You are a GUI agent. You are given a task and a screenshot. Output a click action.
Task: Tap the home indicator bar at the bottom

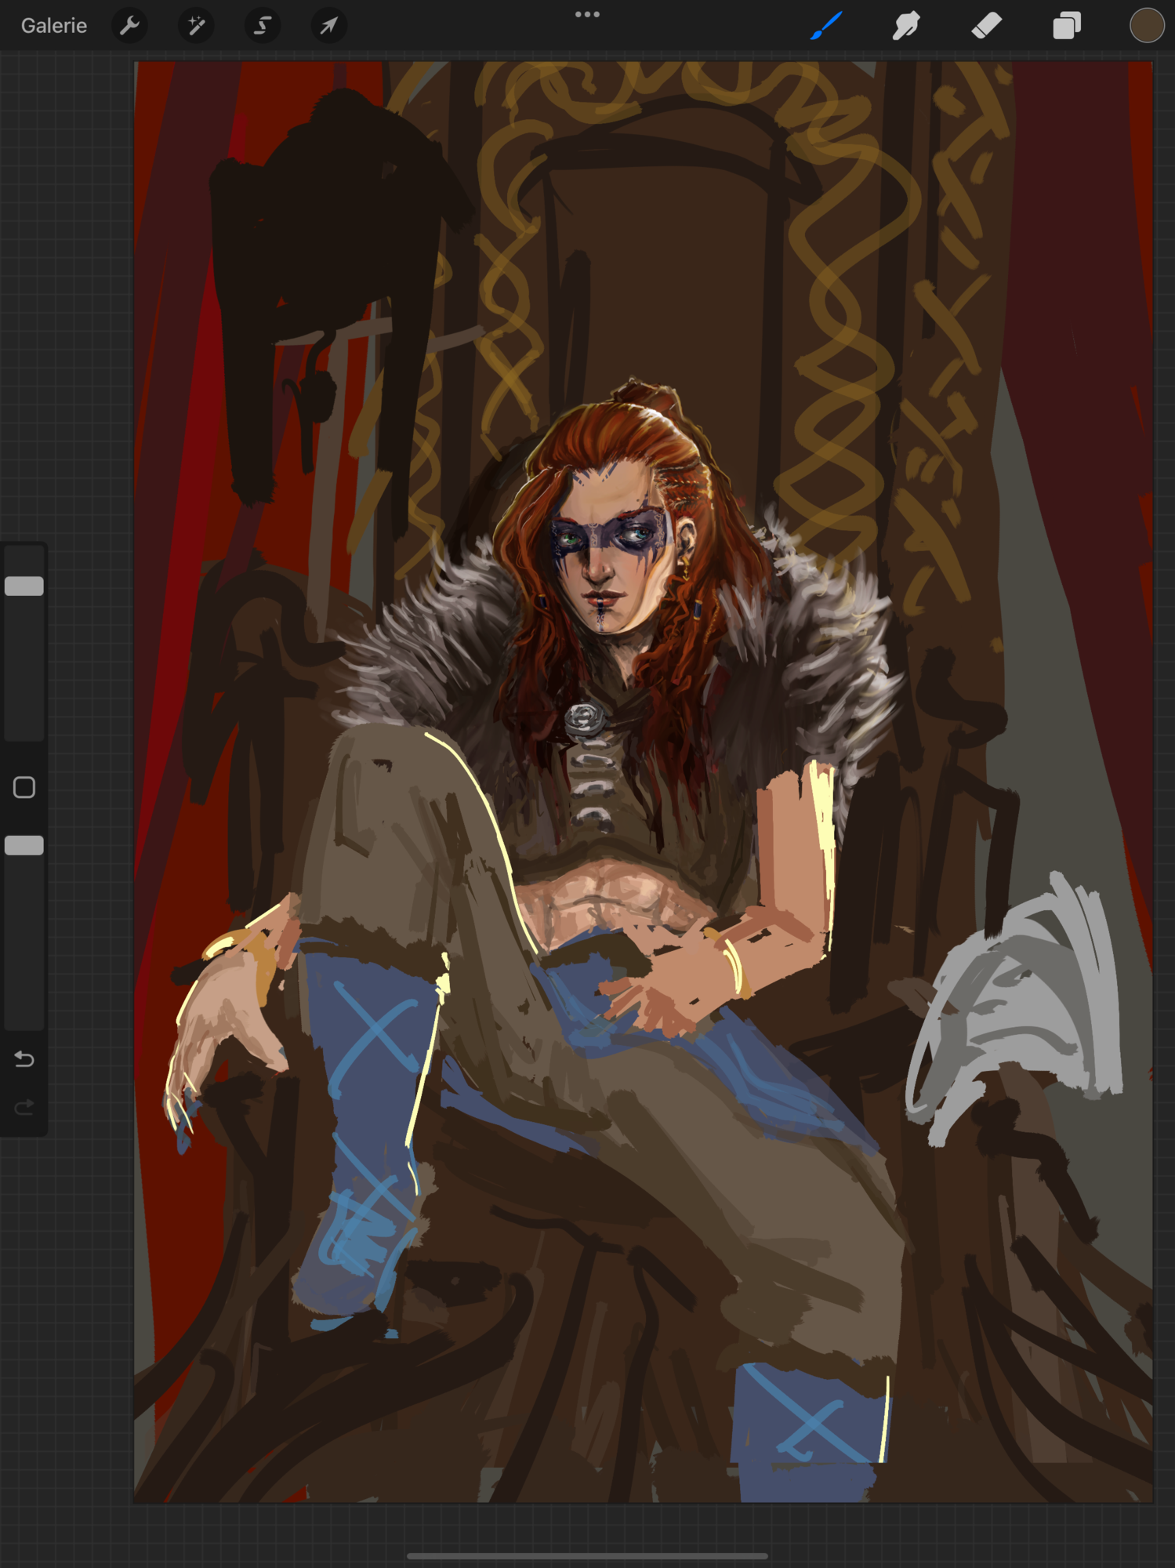pyautogui.click(x=587, y=1556)
